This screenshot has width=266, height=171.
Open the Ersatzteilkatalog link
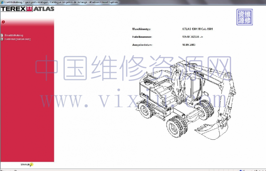(x=14, y=35)
